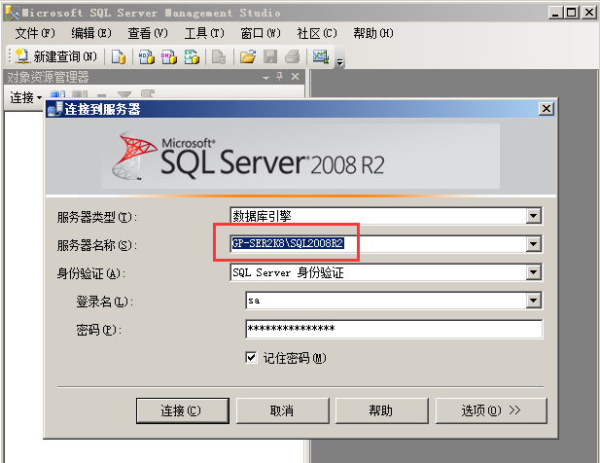Open a Database Engine Query from toolbar
Image resolution: width=600 pixels, height=463 pixels.
(119, 56)
